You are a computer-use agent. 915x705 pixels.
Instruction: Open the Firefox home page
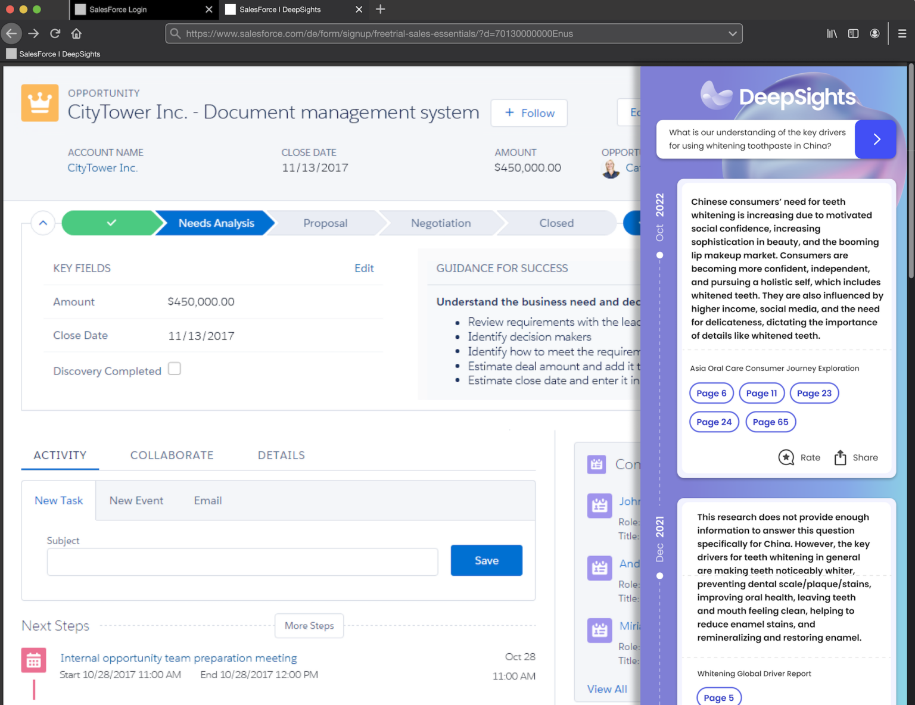pyautogui.click(x=76, y=33)
